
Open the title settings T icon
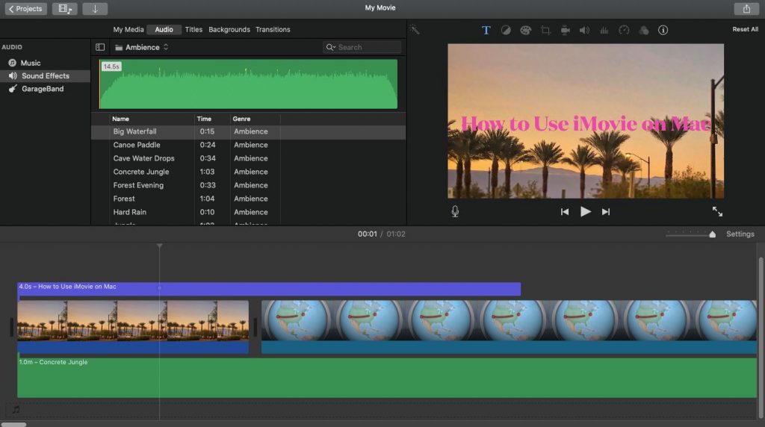(486, 30)
